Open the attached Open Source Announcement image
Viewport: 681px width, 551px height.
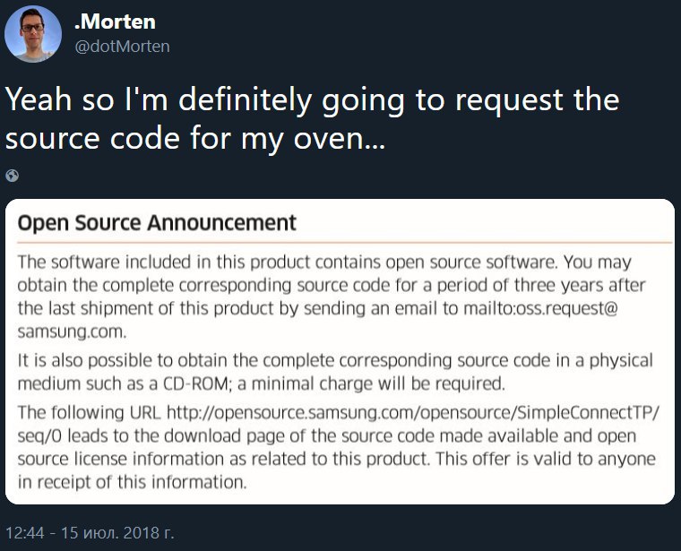340,352
